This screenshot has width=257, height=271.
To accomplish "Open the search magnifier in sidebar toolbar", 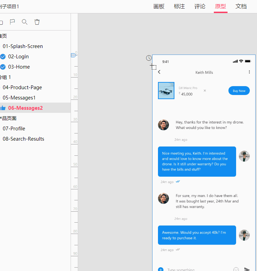I will (x=25, y=22).
